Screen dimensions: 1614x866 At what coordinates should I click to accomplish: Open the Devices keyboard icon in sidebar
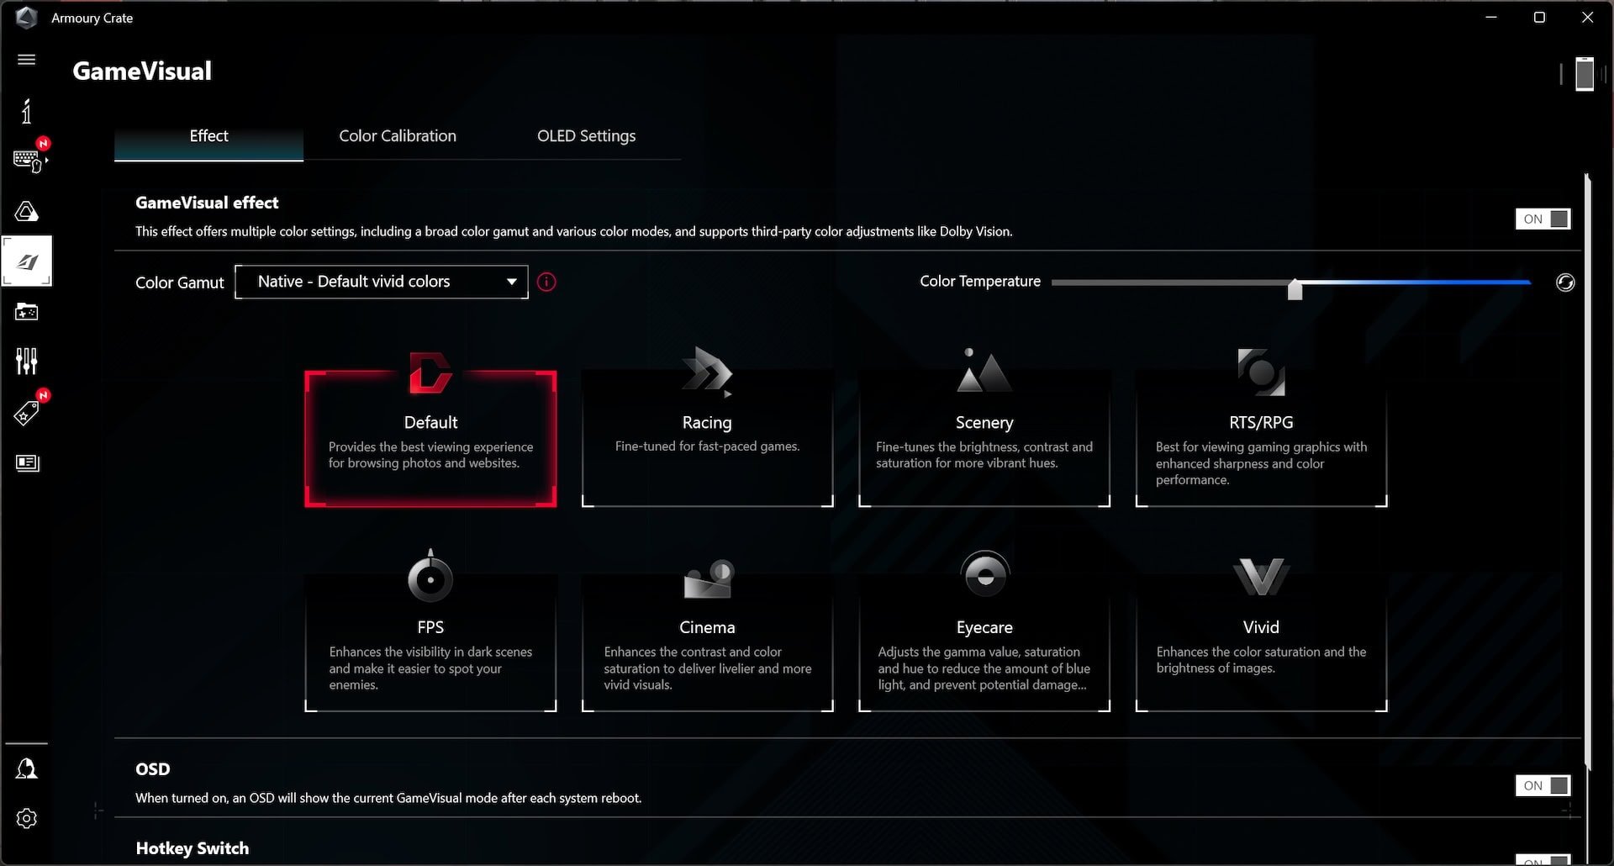point(28,160)
